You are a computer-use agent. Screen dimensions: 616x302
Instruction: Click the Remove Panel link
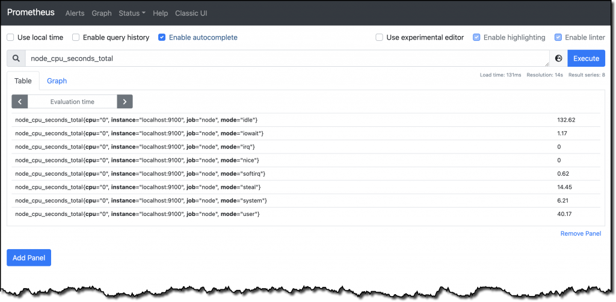(581, 233)
